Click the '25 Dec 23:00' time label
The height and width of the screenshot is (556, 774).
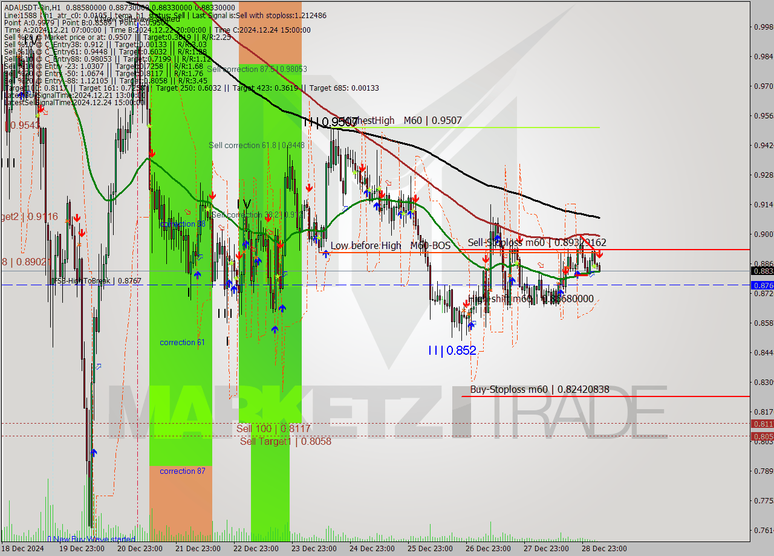430,549
